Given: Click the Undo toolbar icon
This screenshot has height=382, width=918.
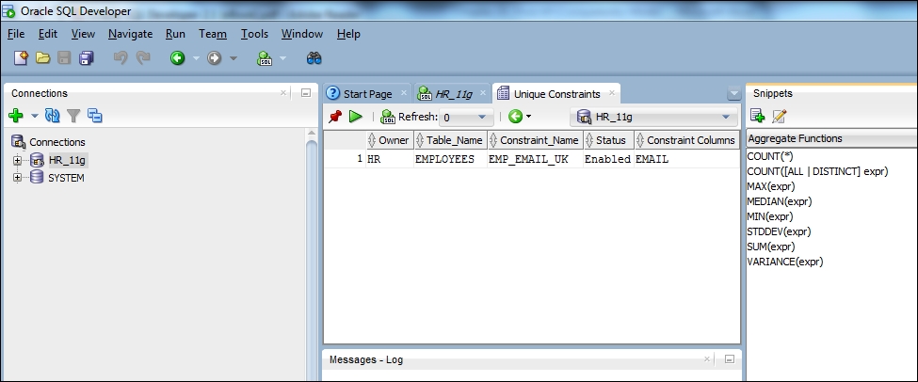Looking at the screenshot, I should click(121, 58).
